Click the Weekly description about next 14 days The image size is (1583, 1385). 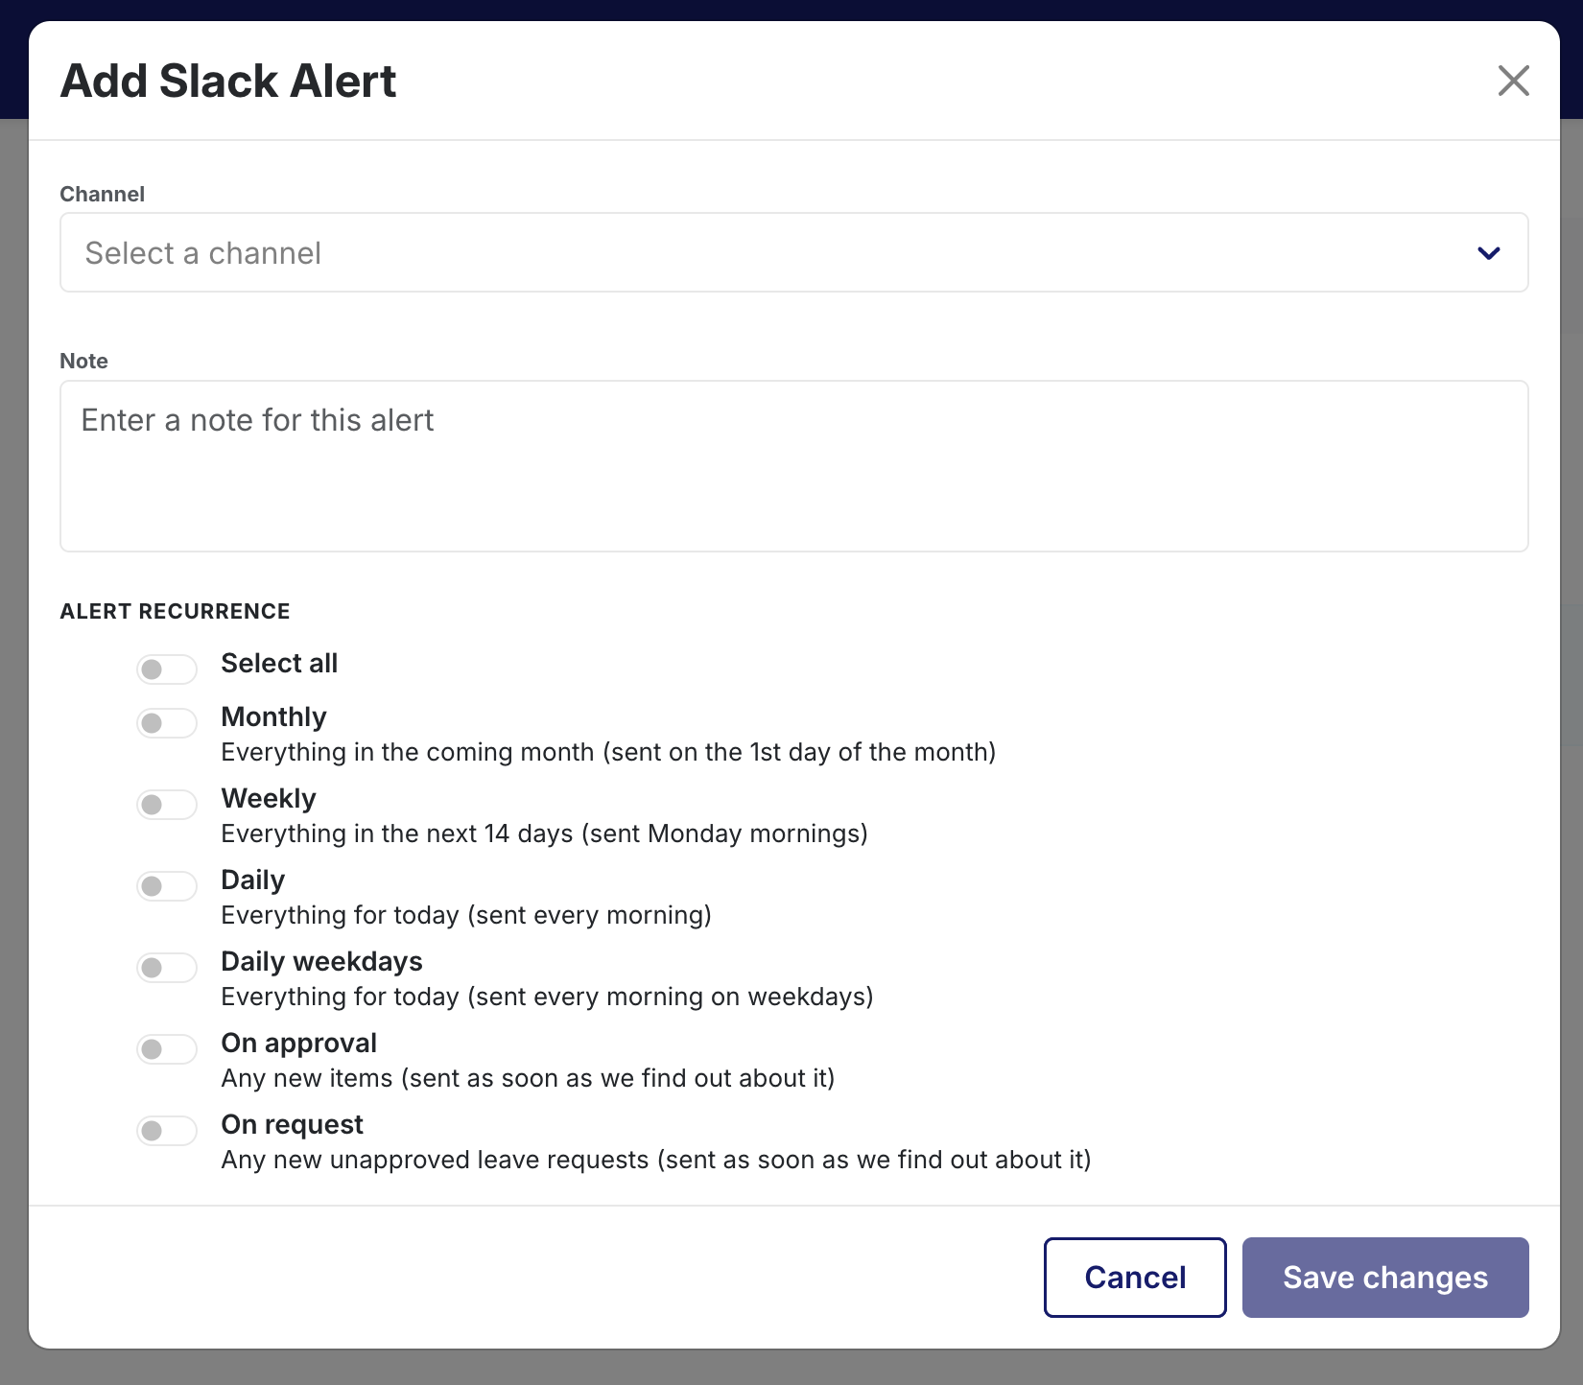click(x=544, y=833)
